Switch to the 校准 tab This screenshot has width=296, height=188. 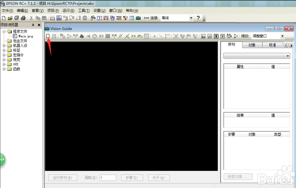(273, 45)
